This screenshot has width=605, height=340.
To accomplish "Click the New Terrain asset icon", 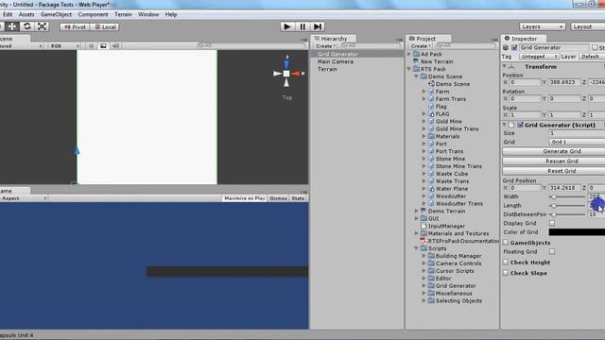I will point(416,61).
